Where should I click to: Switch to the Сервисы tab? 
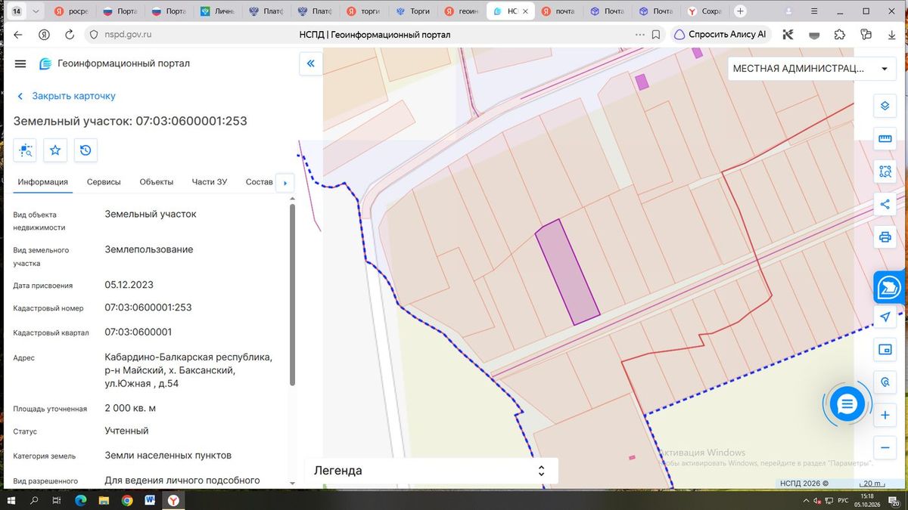point(104,182)
